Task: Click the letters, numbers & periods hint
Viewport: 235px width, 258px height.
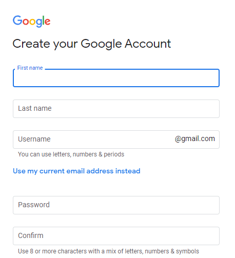Action: coord(71,154)
